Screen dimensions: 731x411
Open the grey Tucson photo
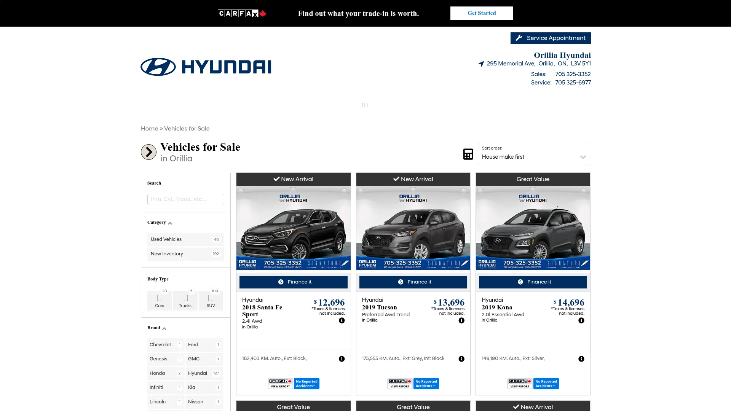413,228
